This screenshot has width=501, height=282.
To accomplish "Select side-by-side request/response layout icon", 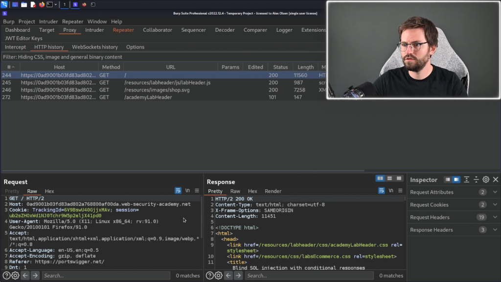I will click(380, 179).
